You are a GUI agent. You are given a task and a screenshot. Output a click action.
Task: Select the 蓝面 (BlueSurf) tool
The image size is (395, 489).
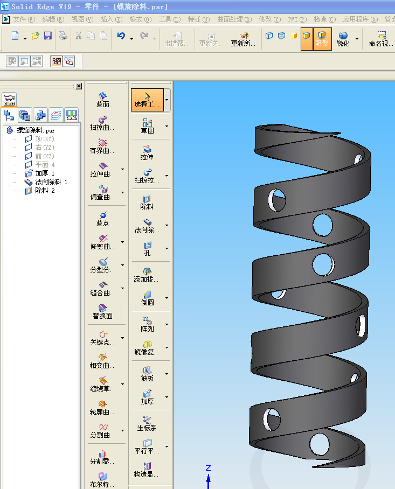coord(102,100)
